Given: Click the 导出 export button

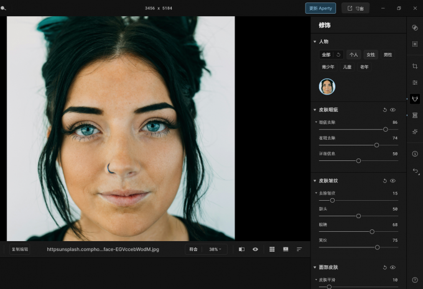Looking at the screenshot, I should [355, 8].
